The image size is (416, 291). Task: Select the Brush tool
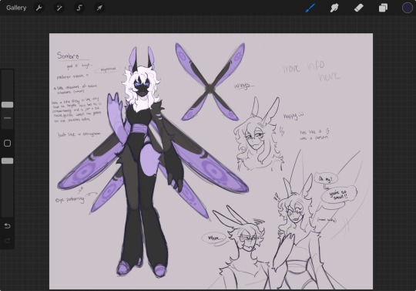[310, 8]
